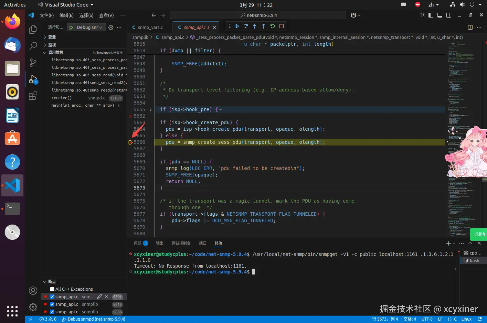
Task: Click the net-snmp-5.9.4 search box
Action: (258, 15)
